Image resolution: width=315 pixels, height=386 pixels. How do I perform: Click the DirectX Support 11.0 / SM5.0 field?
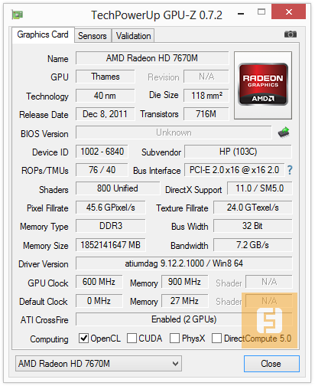coord(259,188)
